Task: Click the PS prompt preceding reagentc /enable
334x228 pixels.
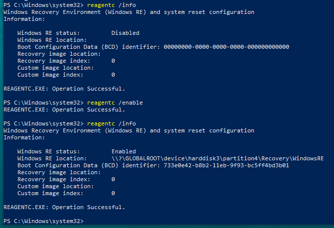Action: (43, 103)
